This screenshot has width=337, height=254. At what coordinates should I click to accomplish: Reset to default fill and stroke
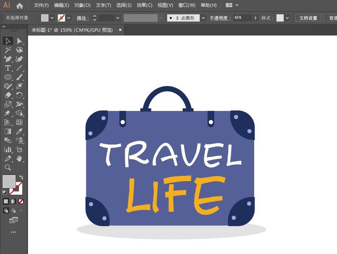pos(5,192)
